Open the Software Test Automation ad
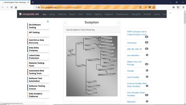The width and height of the screenshot is (186, 105). (x=38, y=80)
